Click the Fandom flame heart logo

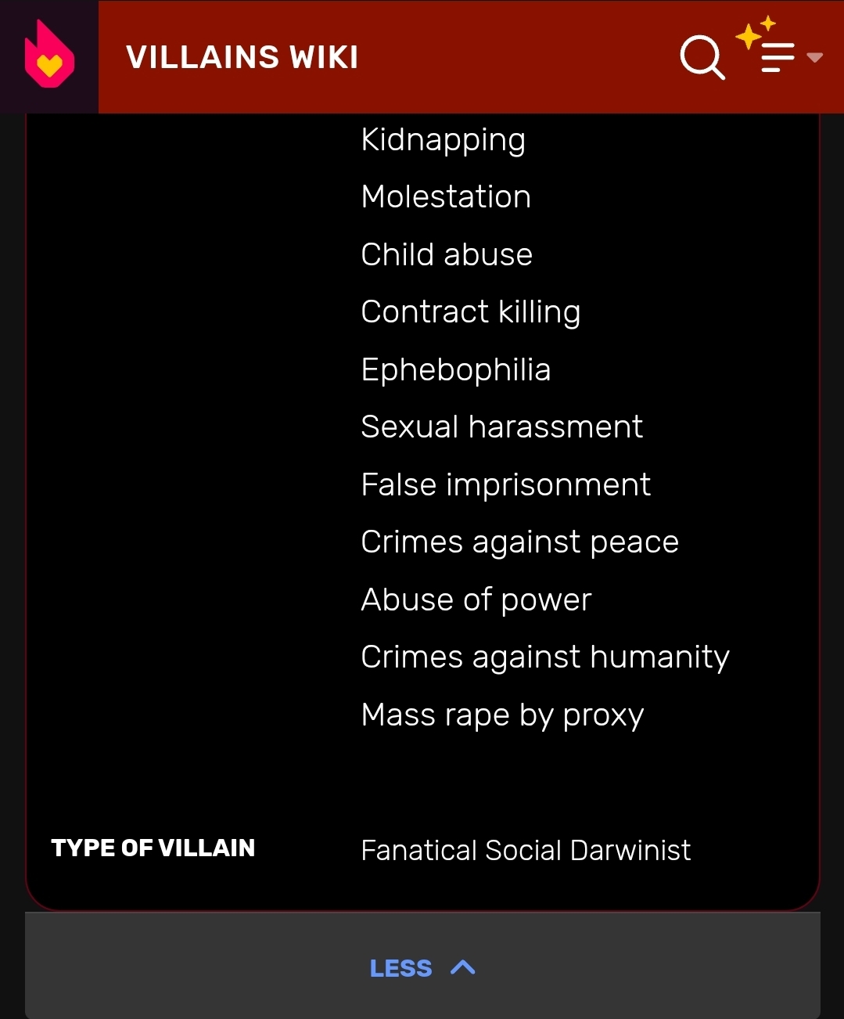49,56
